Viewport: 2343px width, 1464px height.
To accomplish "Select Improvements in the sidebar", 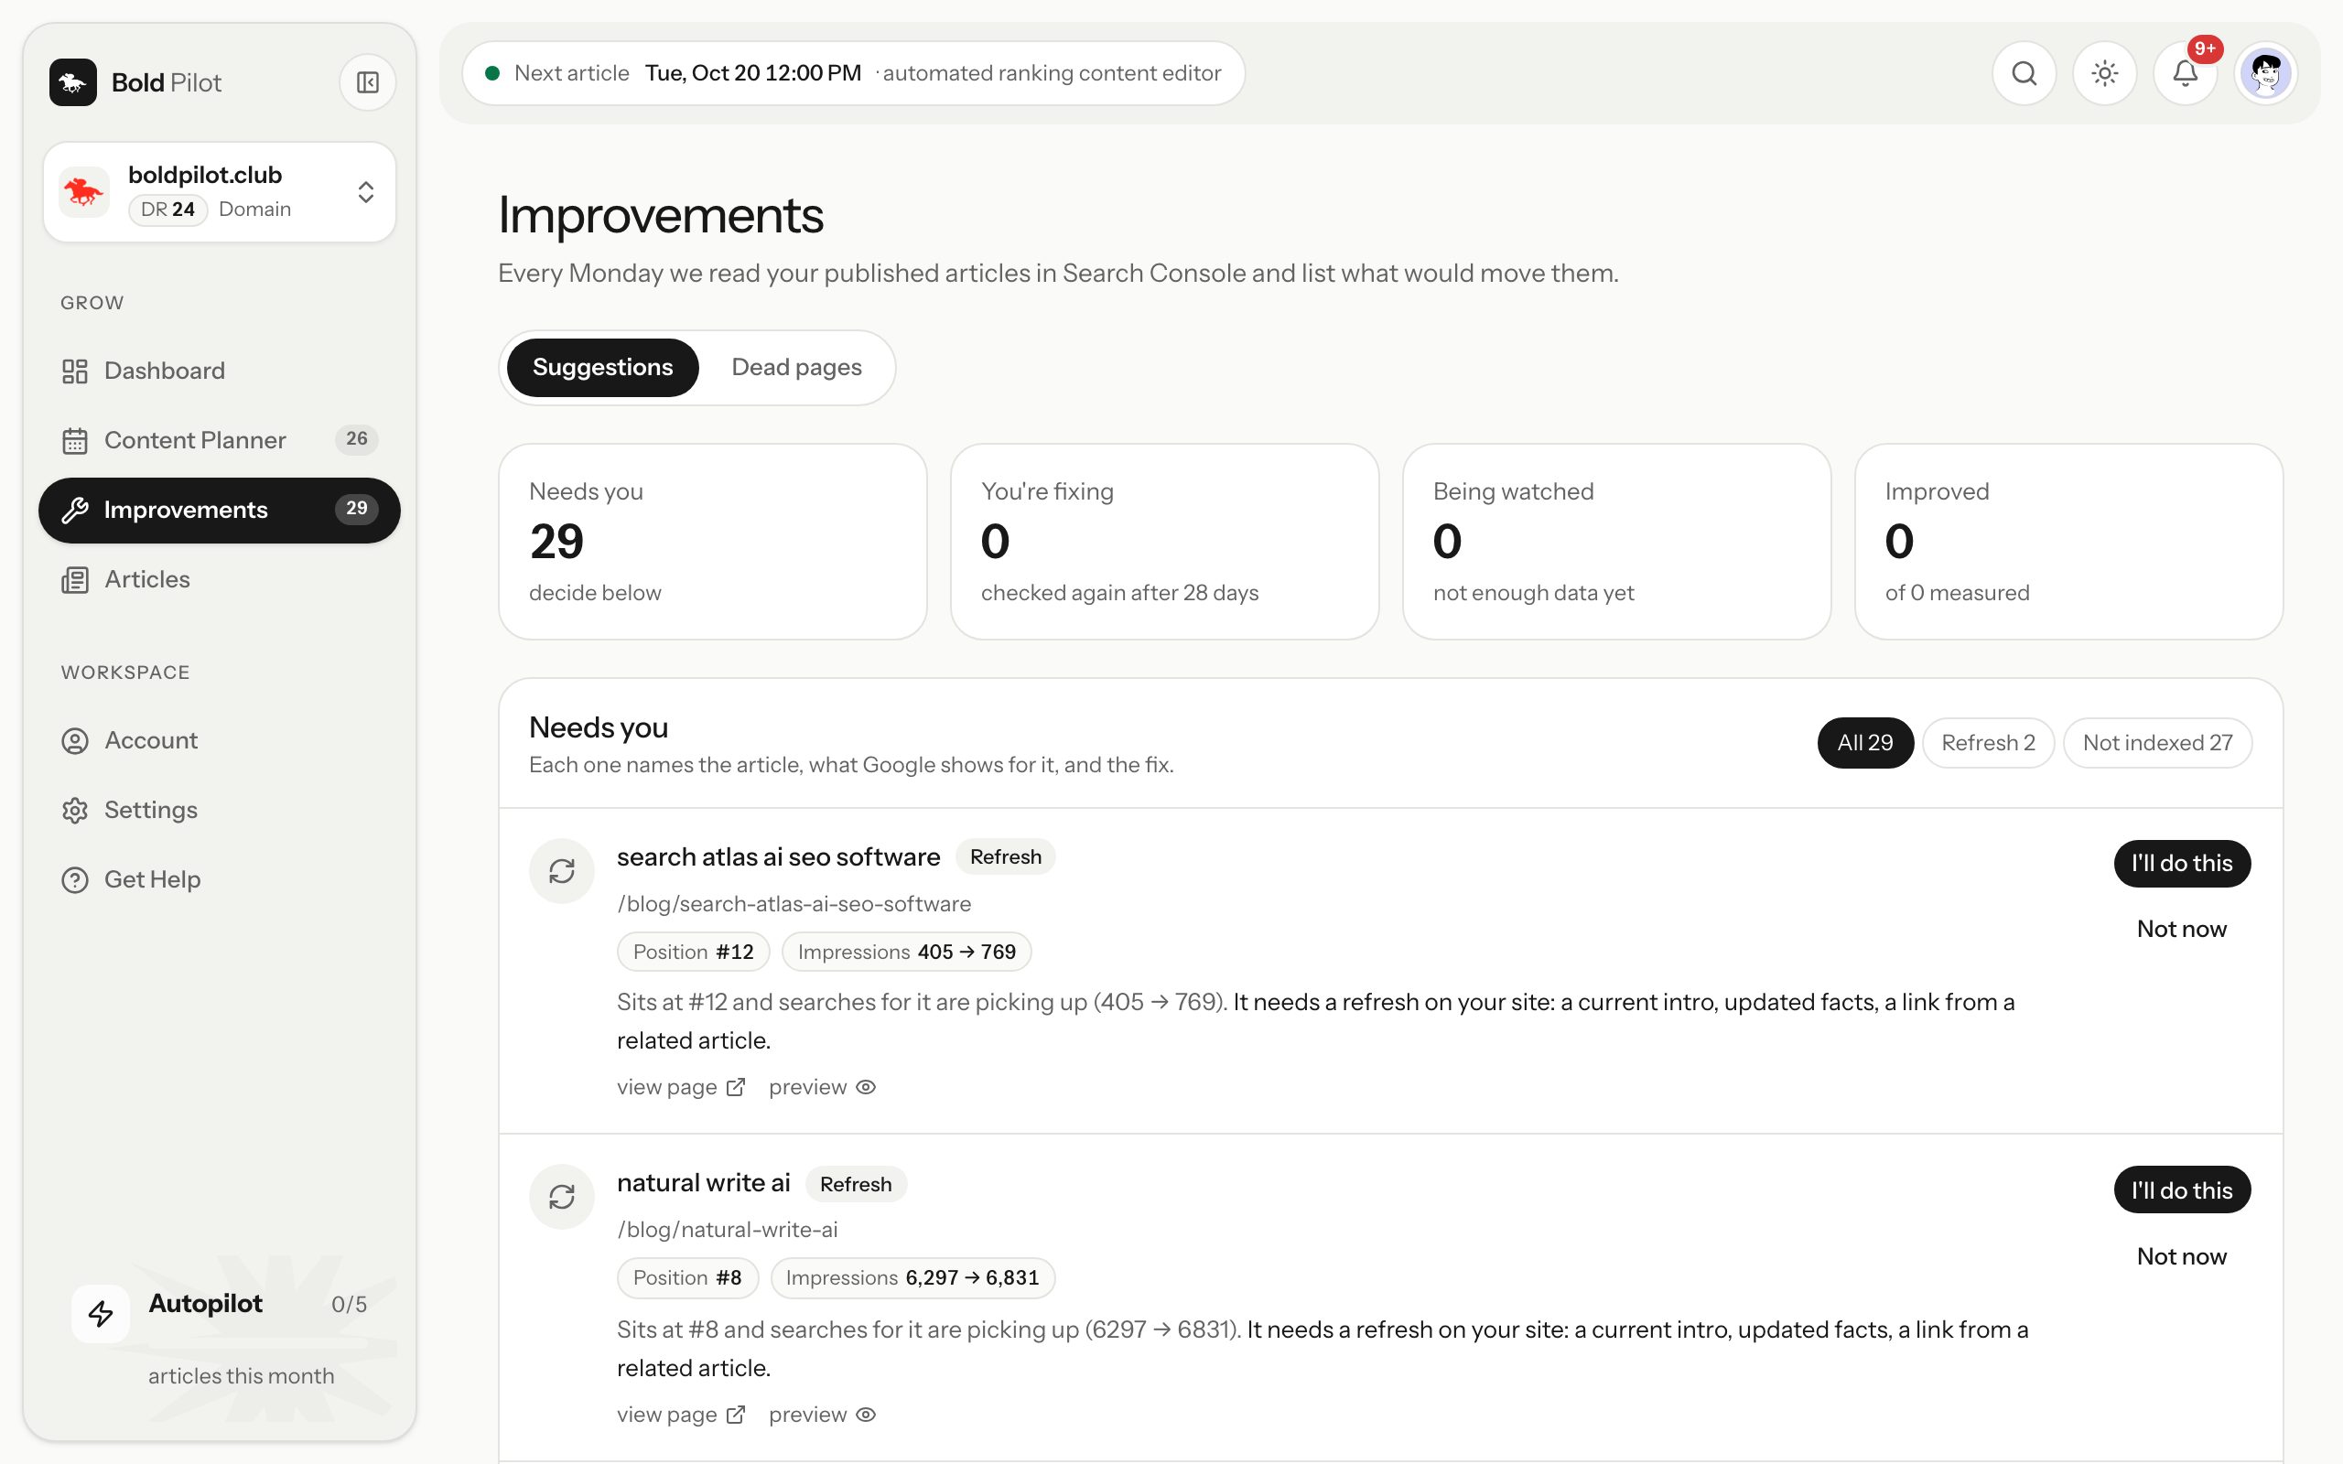I will pyautogui.click(x=219, y=511).
